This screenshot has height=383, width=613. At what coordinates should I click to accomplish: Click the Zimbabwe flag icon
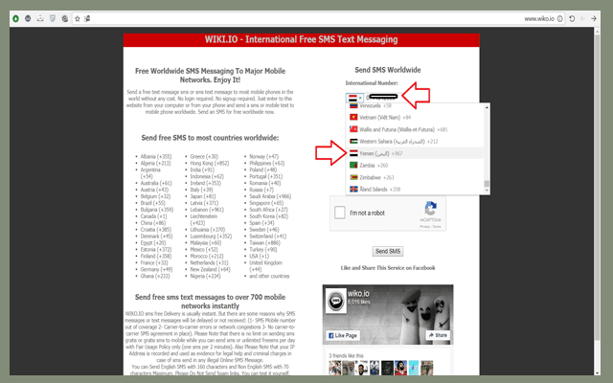(353, 177)
